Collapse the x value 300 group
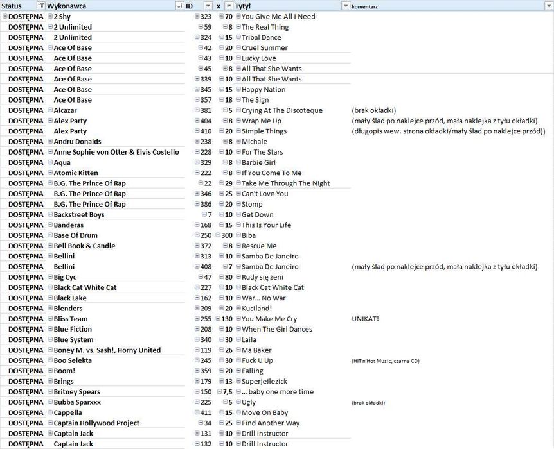This screenshot has width=554, height=449. pos(218,235)
